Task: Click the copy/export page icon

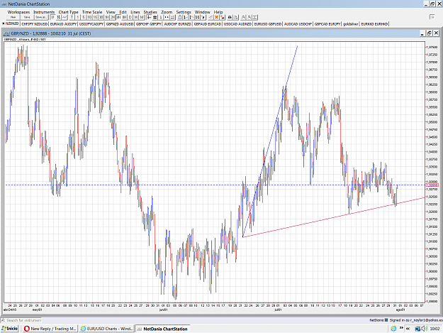Action: (236, 17)
